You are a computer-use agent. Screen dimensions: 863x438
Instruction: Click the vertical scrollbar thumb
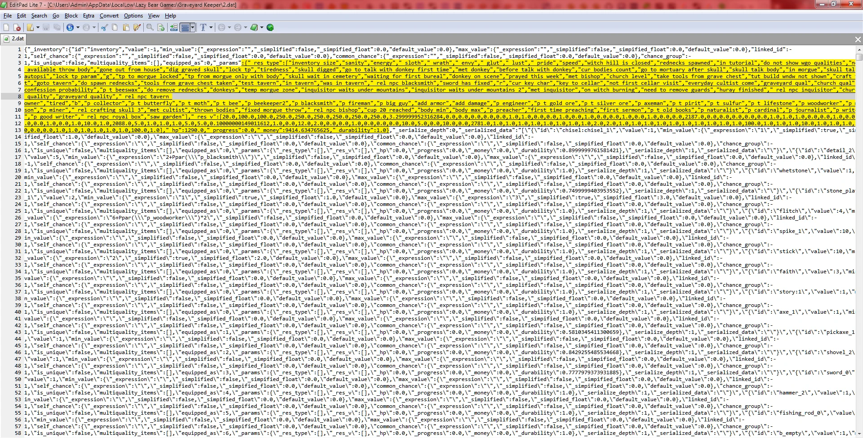pos(859,57)
